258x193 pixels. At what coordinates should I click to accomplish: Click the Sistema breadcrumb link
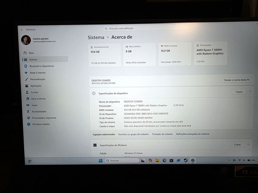96,37
